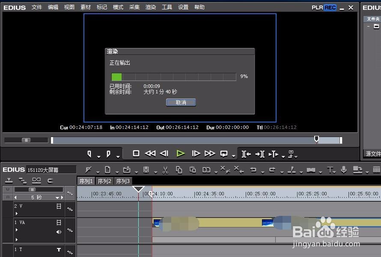Click the Rewind button
381x257 pixels.
click(150, 153)
